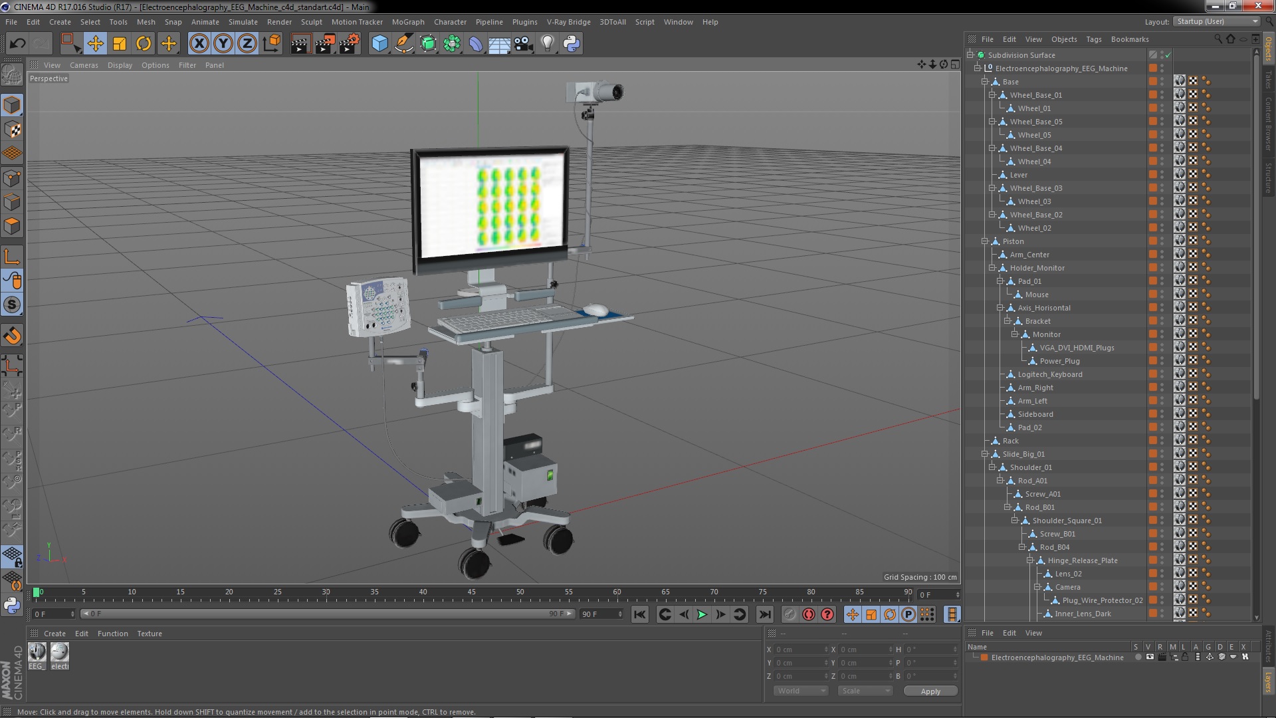Click the X position input field
Image resolution: width=1276 pixels, height=718 pixels.
(801, 650)
